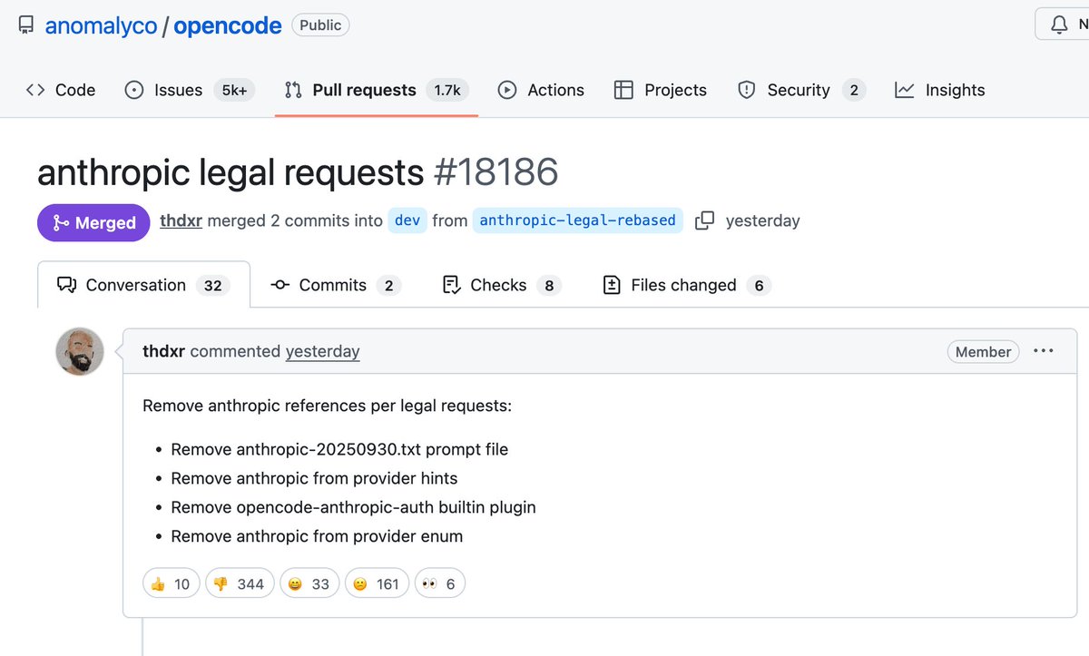Click the repository book icon

[x=25, y=25]
